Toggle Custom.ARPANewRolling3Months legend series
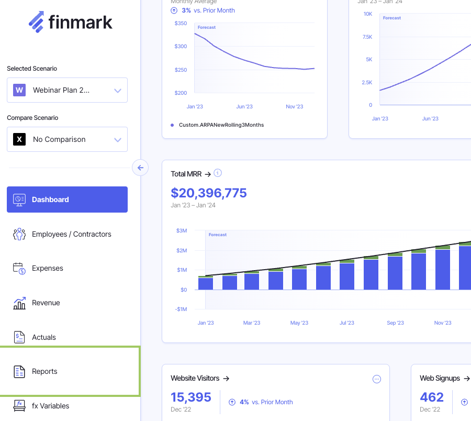Viewport: 471px width, 421px height. [221, 125]
